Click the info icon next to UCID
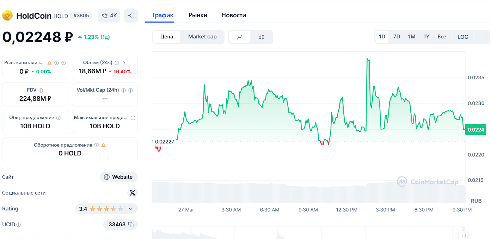 click(x=19, y=225)
